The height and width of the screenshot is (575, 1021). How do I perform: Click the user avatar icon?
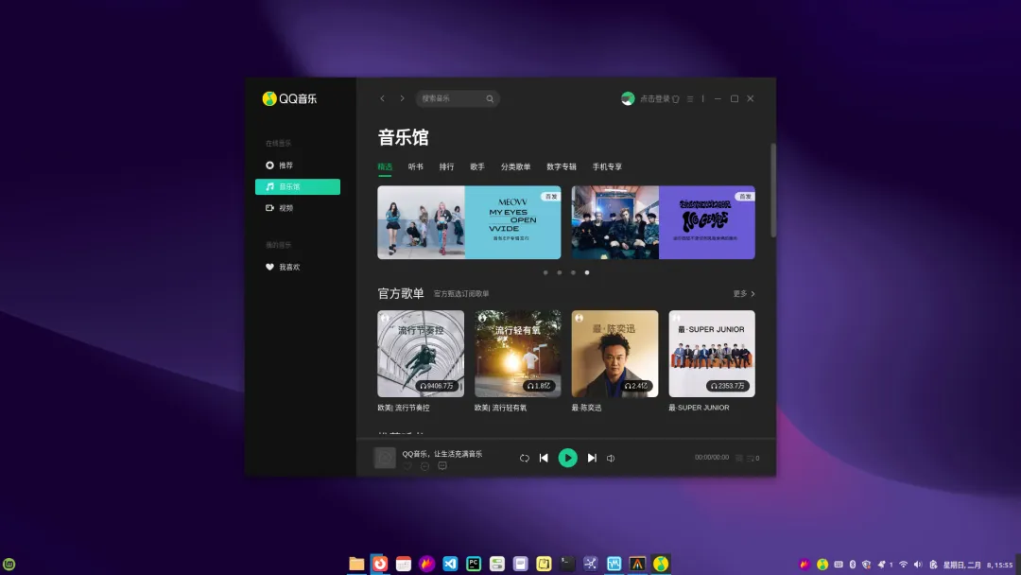[628, 98]
